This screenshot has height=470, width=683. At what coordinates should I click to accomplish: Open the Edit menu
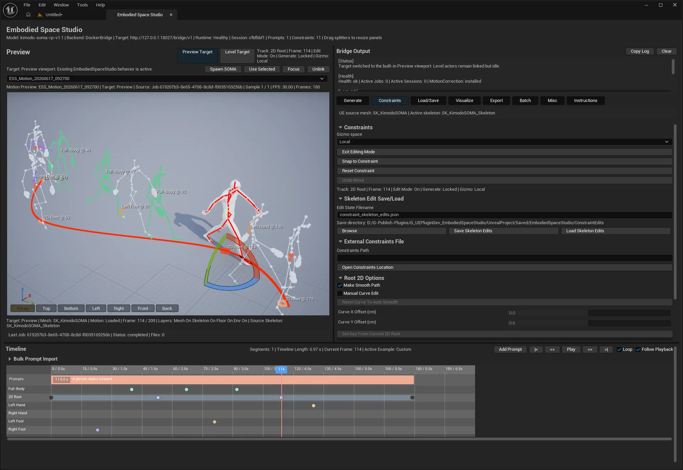42,5
